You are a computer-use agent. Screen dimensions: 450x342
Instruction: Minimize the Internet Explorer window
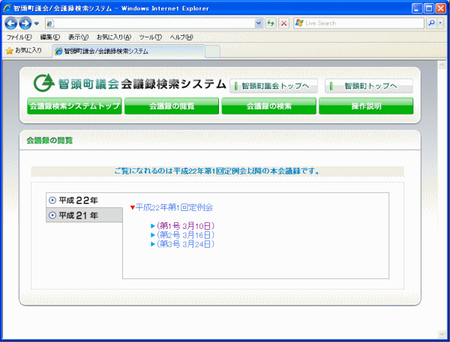[417, 8]
